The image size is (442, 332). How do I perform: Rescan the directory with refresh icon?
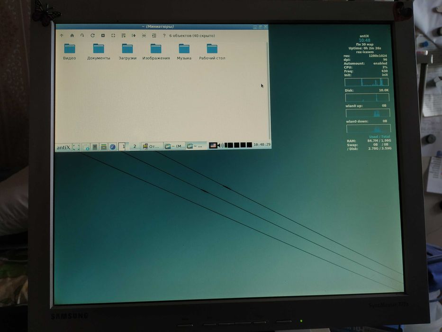92,36
